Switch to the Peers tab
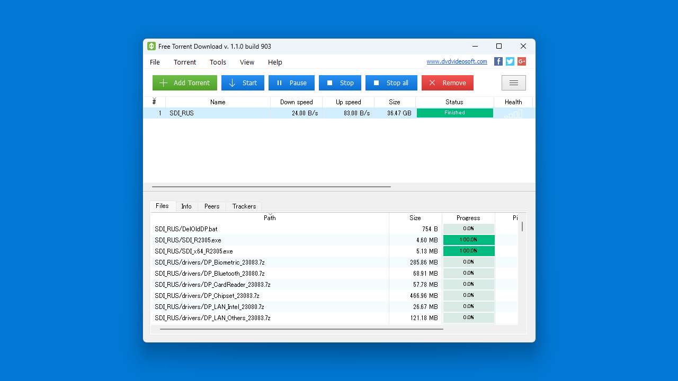Image resolution: width=678 pixels, height=381 pixels. (x=212, y=206)
